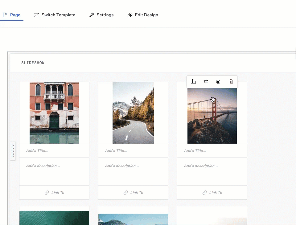Click the alt text icon in image toolbar
The image size is (296, 225).
point(193,82)
